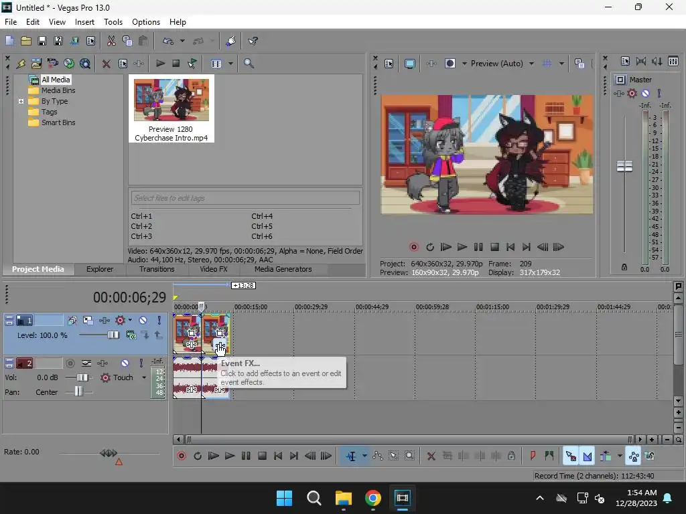Select Smart Bins folder in tree
Viewport: 686px width, 514px height.
click(x=58, y=123)
